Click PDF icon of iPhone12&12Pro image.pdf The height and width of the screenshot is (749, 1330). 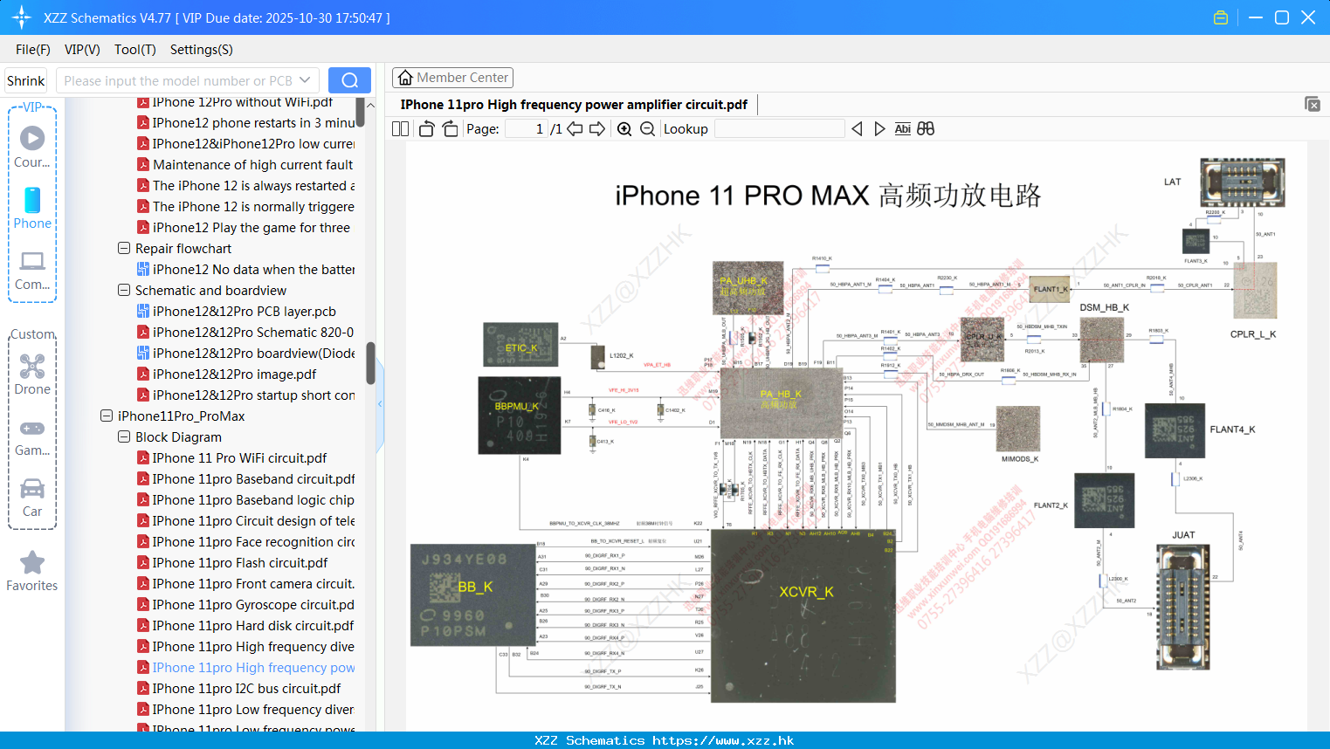tap(142, 374)
